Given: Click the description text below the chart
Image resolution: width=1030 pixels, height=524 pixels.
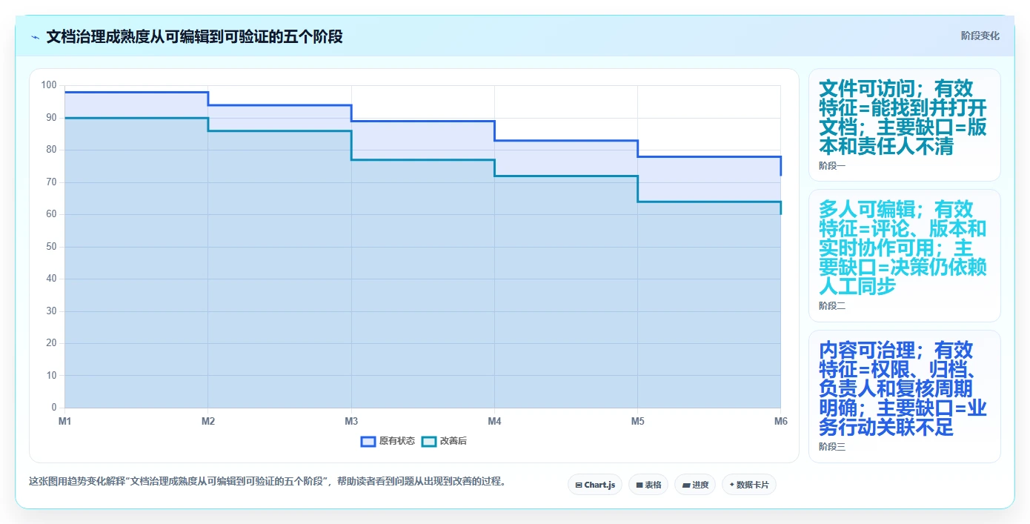Looking at the screenshot, I should click(x=268, y=481).
